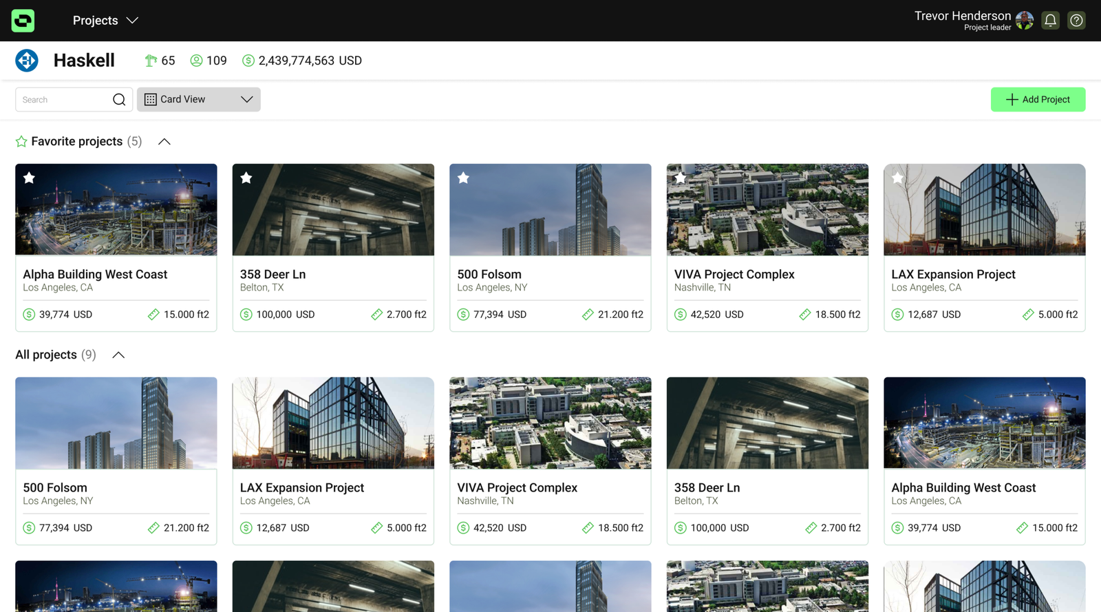Screen dimensions: 1101x612
Task: Click the 2,439,774,563 USD total value
Action: [310, 61]
